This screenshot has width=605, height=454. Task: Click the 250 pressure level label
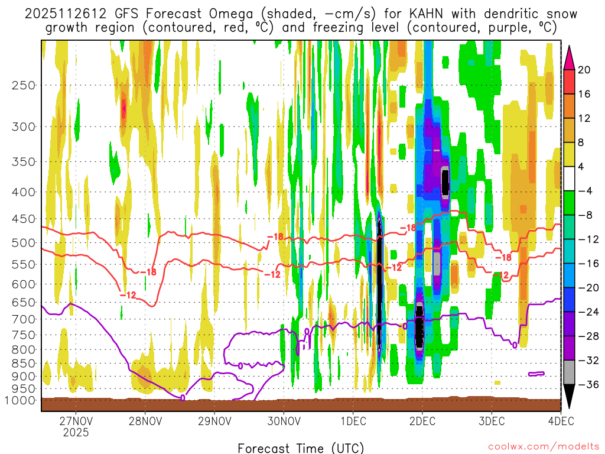[x=24, y=85]
